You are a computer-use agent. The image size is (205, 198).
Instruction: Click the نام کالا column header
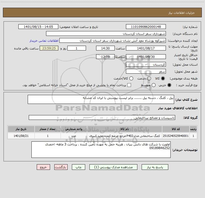pos(125,129)
